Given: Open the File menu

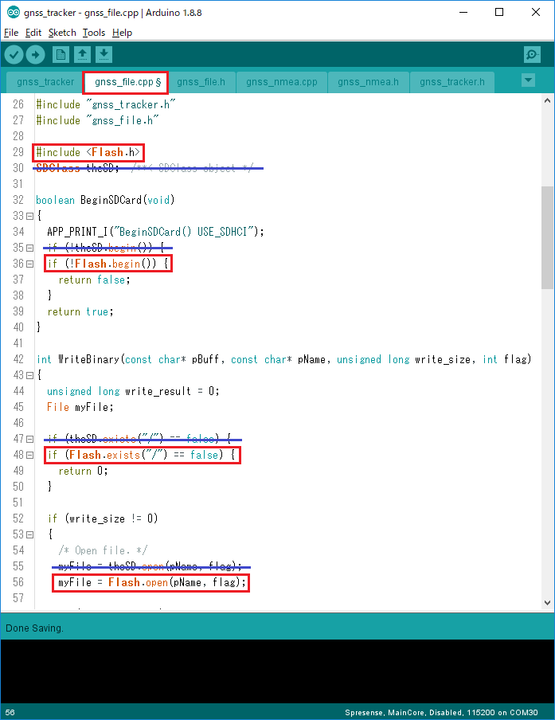Looking at the screenshot, I should [x=10, y=33].
